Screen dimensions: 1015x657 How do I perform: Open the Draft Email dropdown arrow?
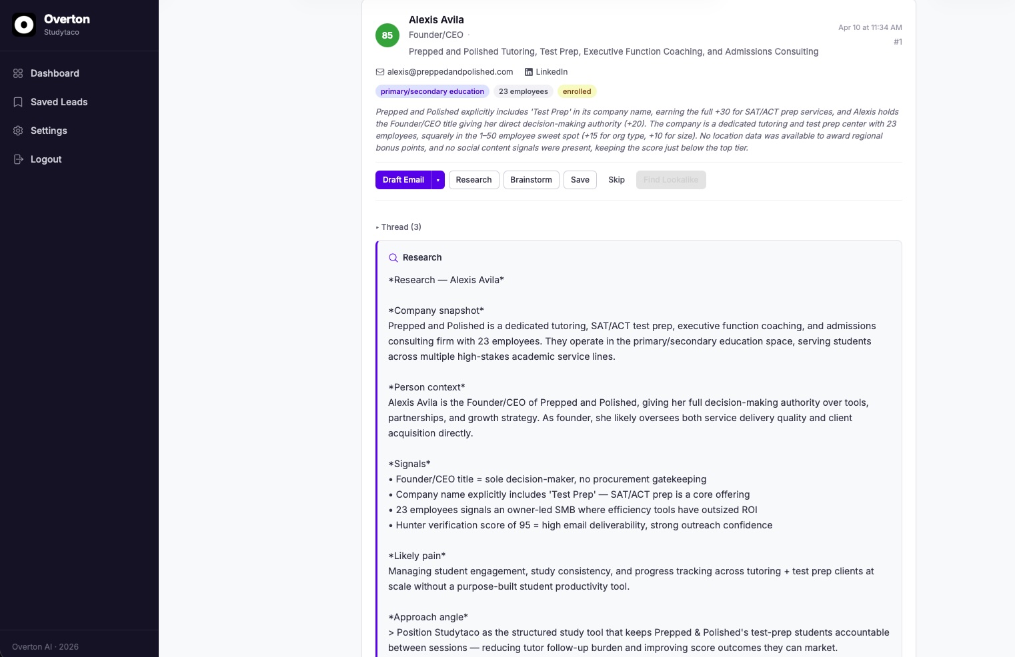(x=438, y=180)
